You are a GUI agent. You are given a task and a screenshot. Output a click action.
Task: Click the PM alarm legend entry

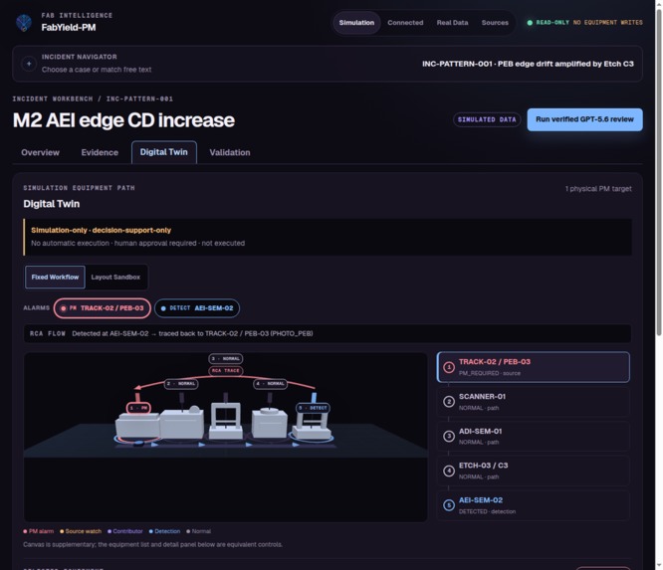39,531
